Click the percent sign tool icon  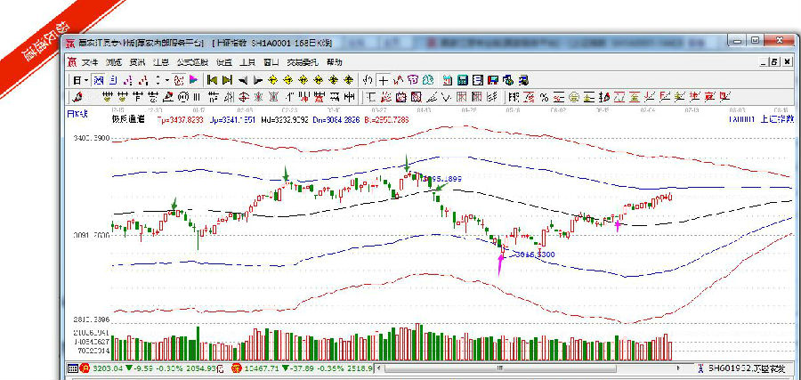544,96
